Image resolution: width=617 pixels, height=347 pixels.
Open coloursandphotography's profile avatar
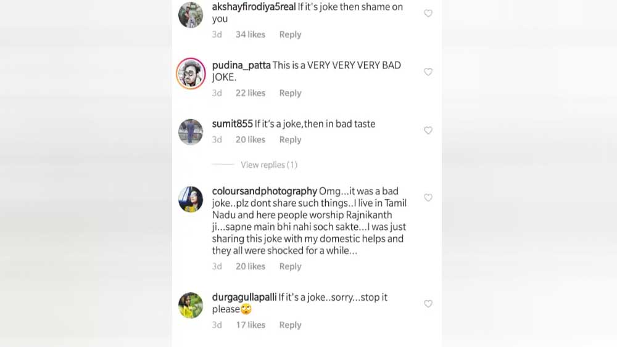[191, 200]
